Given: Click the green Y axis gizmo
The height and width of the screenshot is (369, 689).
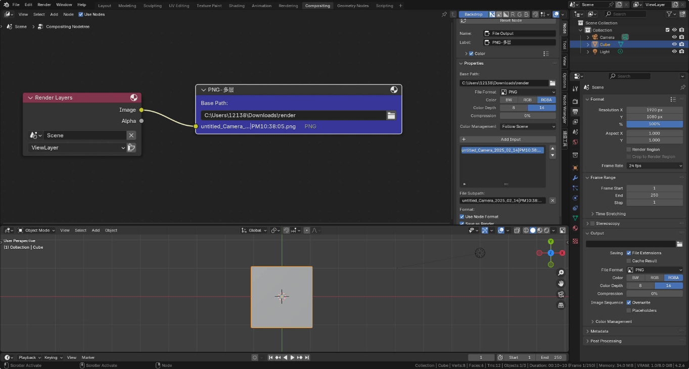Looking at the screenshot, I should tap(550, 242).
